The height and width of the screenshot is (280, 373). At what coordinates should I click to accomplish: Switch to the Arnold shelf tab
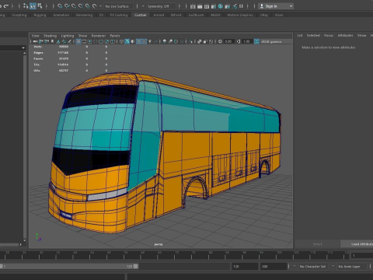click(159, 15)
